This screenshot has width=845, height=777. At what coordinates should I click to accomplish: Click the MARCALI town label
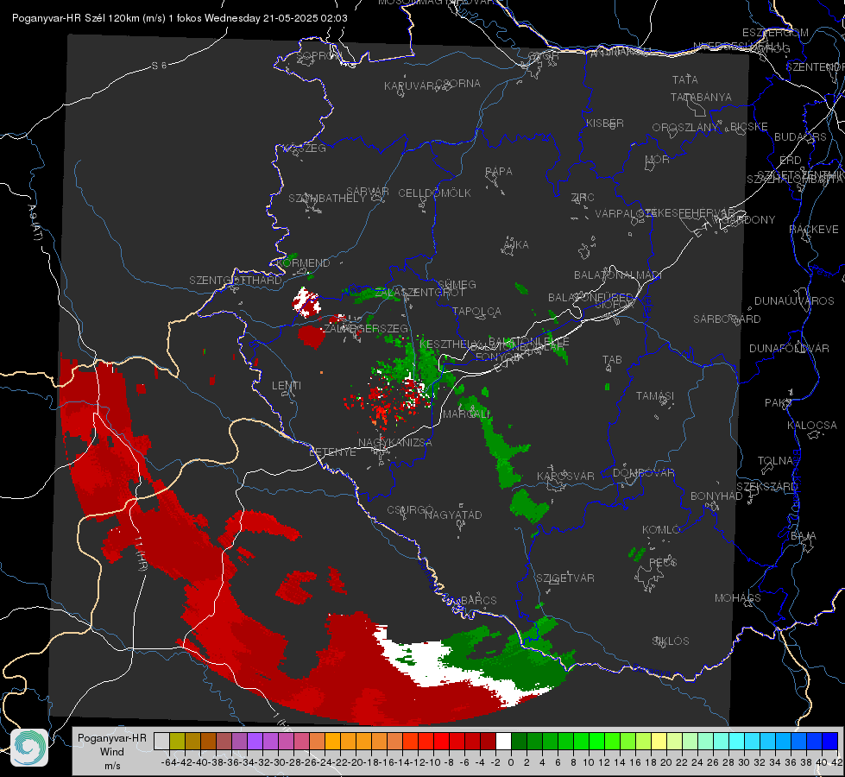pos(467,414)
